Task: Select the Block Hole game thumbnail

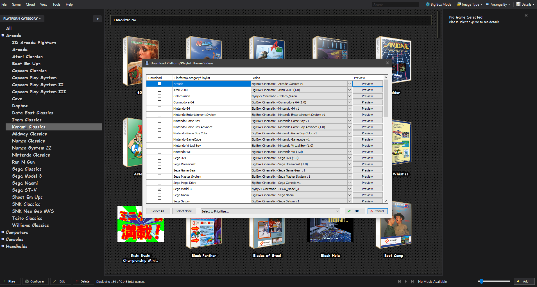Action: pos(330,230)
